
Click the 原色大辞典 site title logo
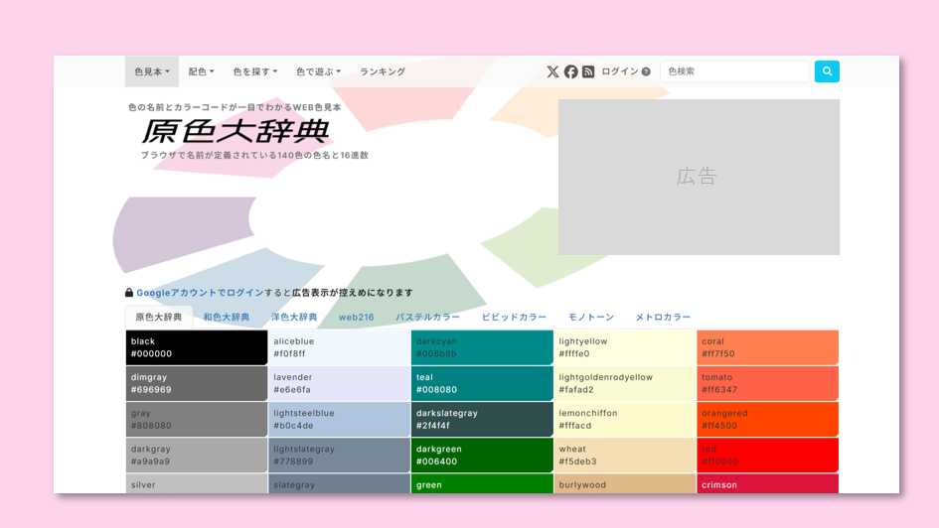[235, 132]
